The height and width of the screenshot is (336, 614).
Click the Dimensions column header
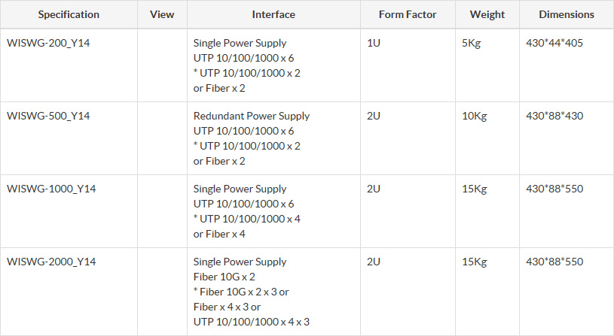(567, 14)
